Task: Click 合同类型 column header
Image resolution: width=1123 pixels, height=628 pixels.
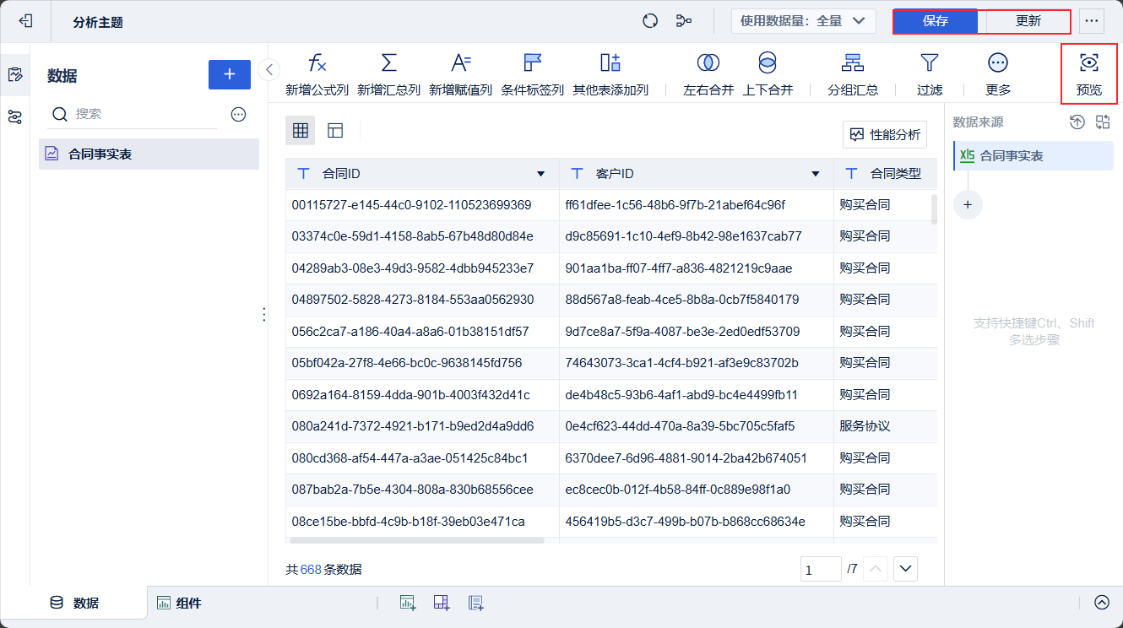Action: point(885,174)
